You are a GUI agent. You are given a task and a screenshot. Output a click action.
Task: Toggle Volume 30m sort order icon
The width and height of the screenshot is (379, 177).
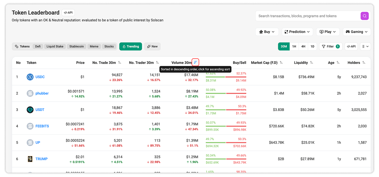click(195, 62)
